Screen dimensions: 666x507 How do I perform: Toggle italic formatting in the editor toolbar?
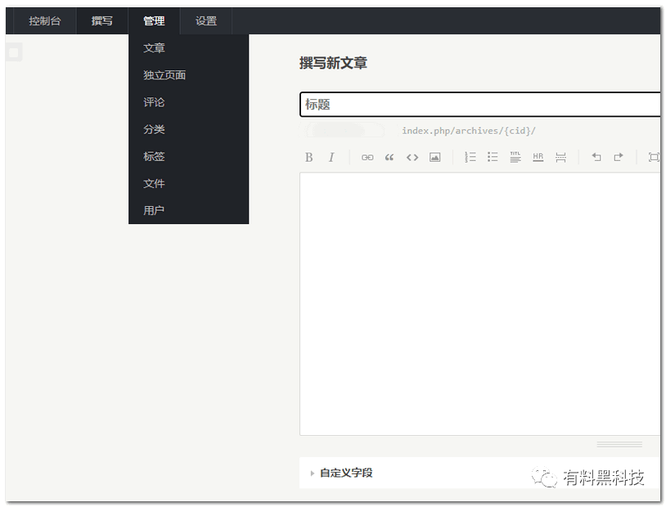(x=331, y=157)
